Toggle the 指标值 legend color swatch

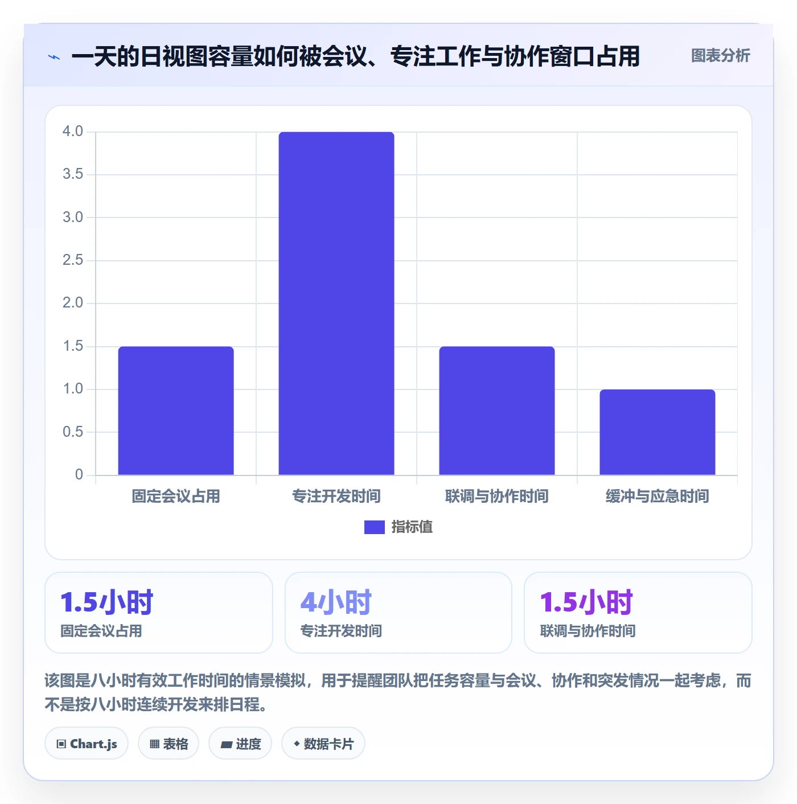(375, 527)
